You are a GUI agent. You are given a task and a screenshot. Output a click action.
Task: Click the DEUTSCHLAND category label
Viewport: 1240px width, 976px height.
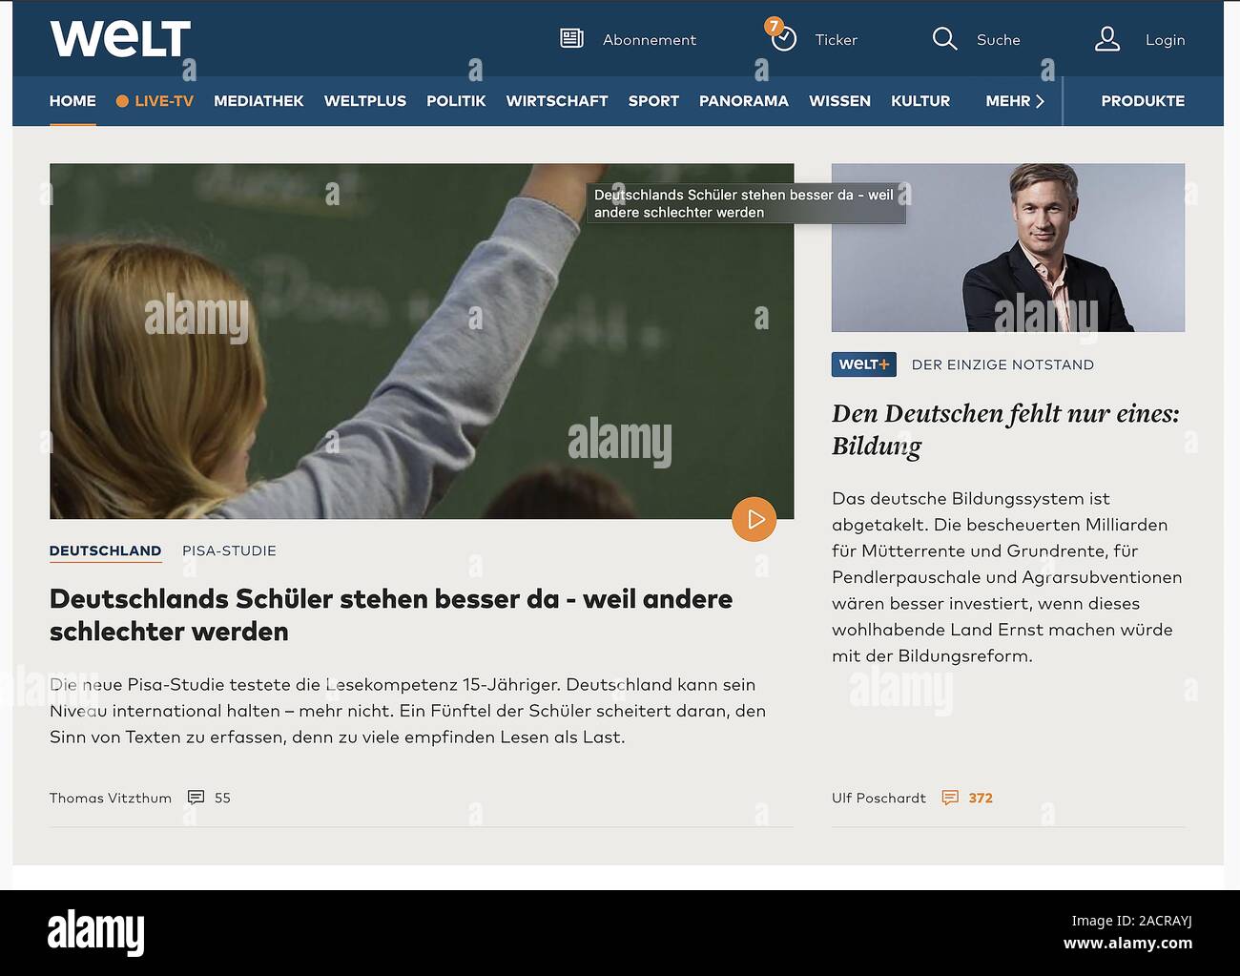[x=105, y=551]
